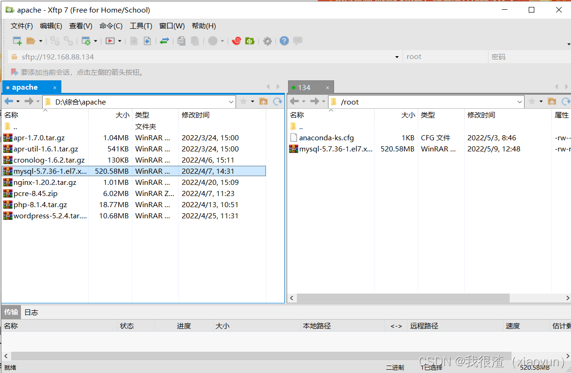Image resolution: width=571 pixels, height=373 pixels.
Task: Click the 密码 password field
Action: (x=530, y=57)
